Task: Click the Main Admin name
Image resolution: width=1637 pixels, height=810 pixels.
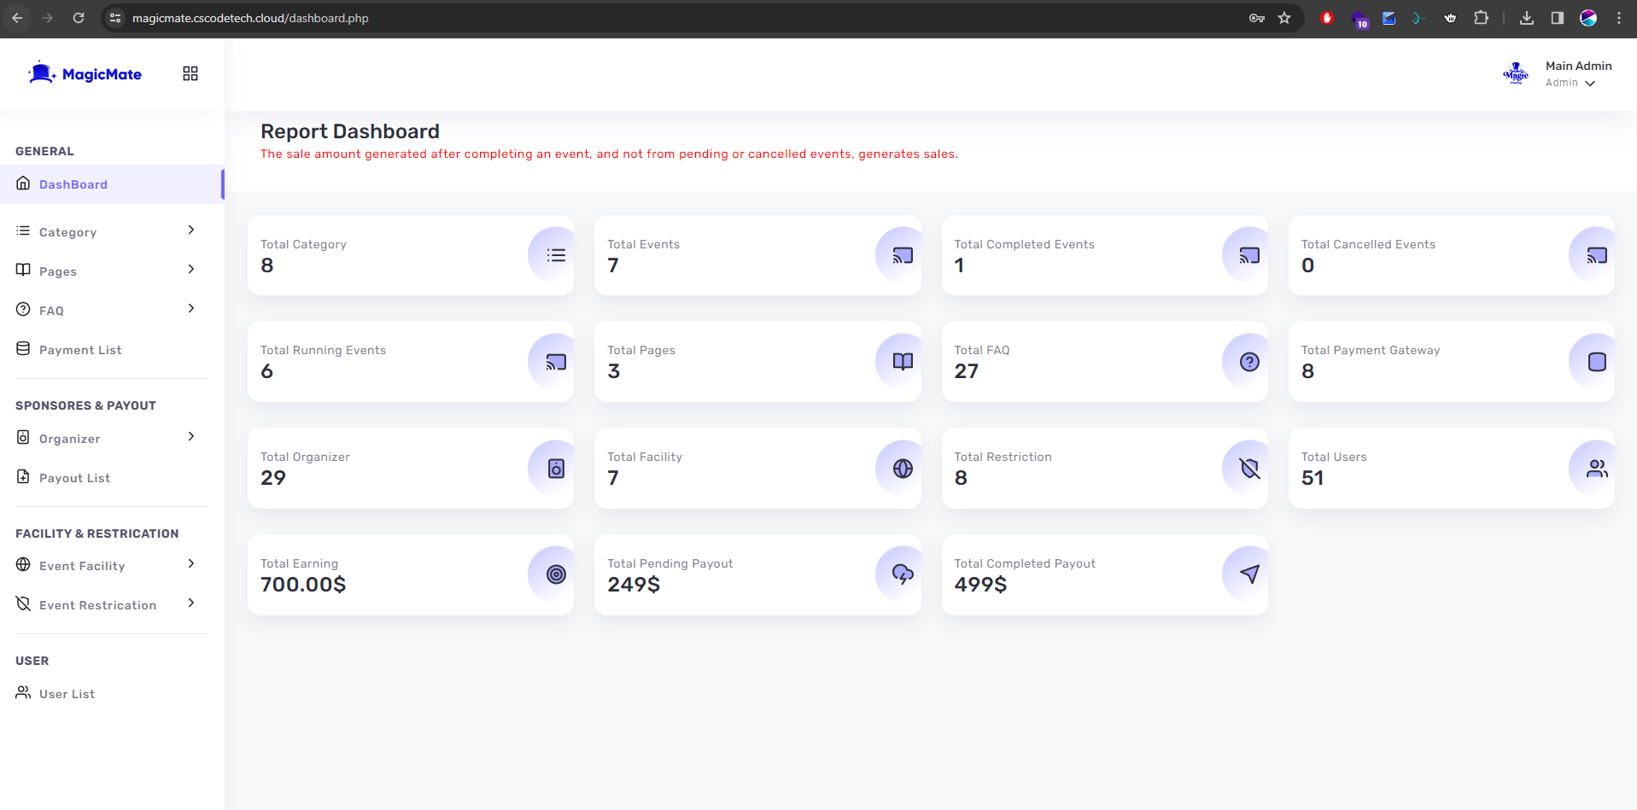Action: point(1578,66)
